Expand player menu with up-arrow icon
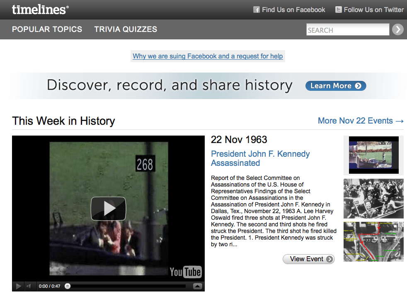Image resolution: width=407 pixels, height=301 pixels. pyautogui.click(x=198, y=286)
